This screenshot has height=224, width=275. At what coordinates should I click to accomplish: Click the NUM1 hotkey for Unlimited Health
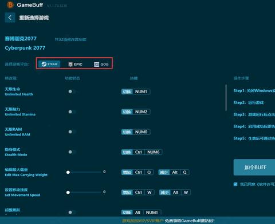point(136,91)
